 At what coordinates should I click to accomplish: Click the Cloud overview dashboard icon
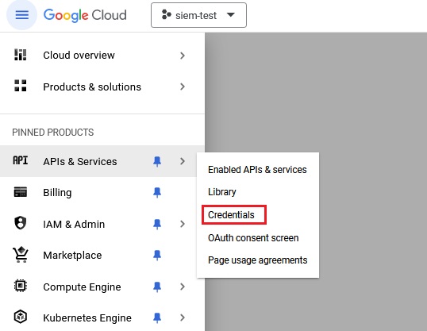tap(21, 55)
